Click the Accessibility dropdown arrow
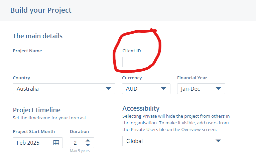This screenshot has height=158, width=256. [x=218, y=141]
